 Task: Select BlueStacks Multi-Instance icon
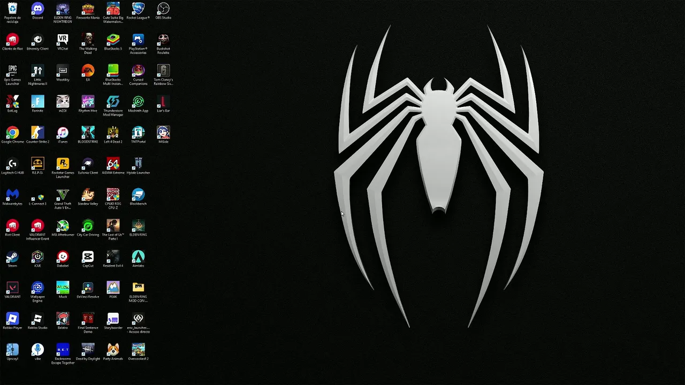[113, 71]
